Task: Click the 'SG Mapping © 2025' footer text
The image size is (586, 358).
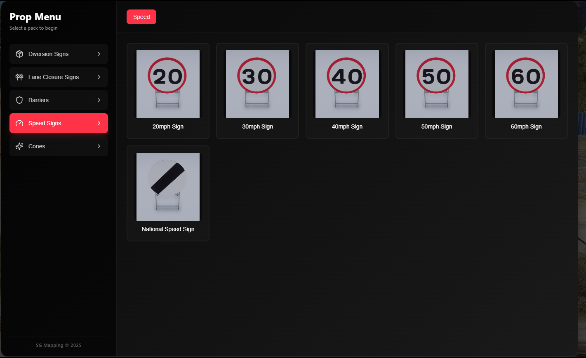Action: coord(59,345)
